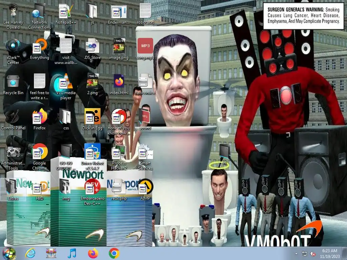Screen dimensions: 347x260
Task: Launch Embarcadero Dev-C++
Action: (x=92, y=193)
